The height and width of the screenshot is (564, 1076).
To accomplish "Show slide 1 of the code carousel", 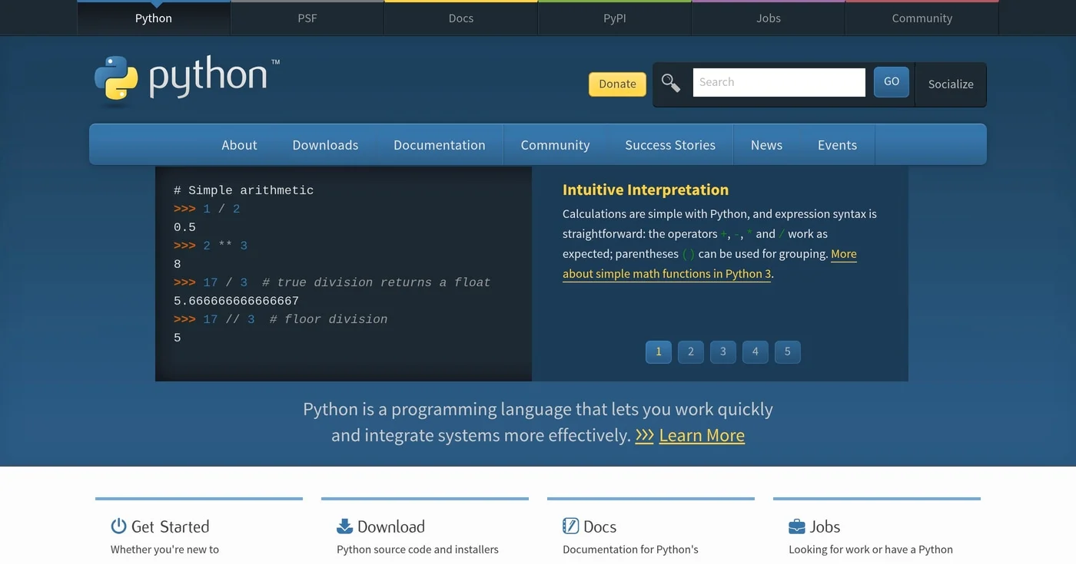I will click(659, 351).
